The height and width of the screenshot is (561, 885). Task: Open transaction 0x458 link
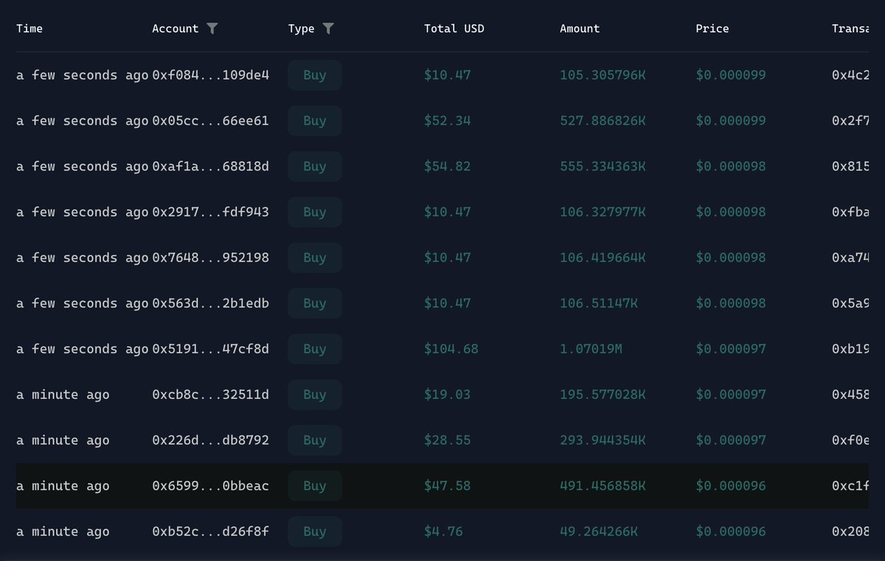[x=850, y=395]
